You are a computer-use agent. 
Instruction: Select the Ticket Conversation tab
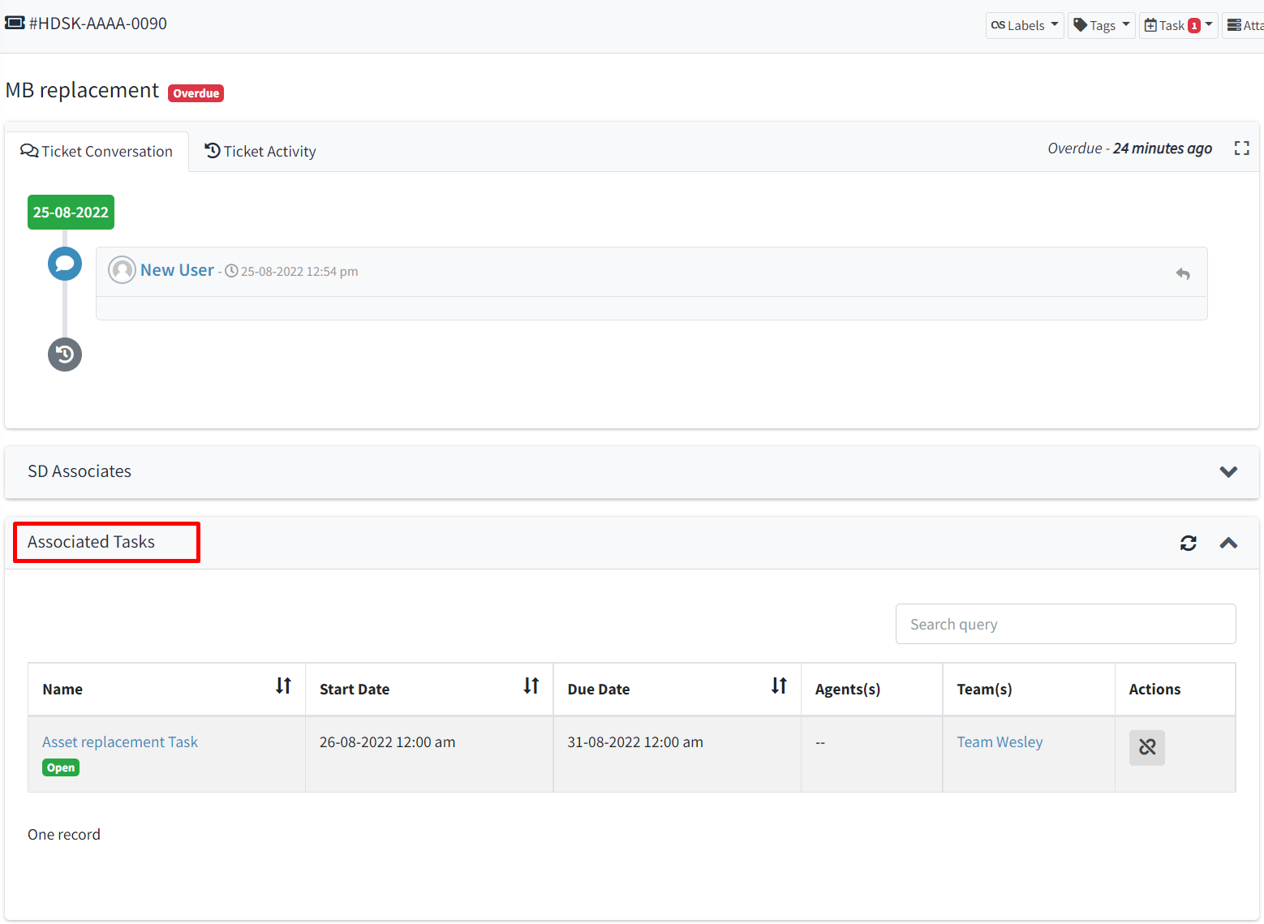click(x=97, y=151)
